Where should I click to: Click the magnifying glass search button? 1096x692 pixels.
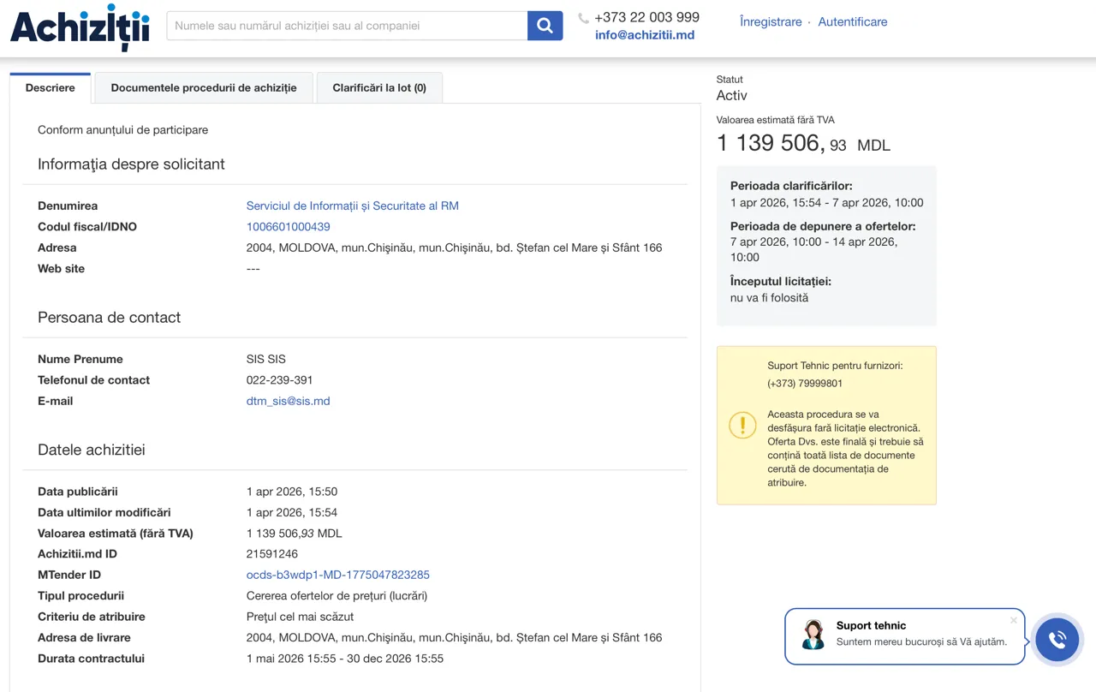tap(545, 26)
